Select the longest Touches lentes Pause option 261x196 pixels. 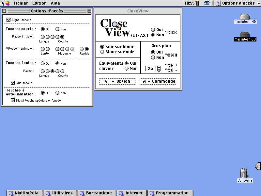pyautogui.click(x=43, y=71)
